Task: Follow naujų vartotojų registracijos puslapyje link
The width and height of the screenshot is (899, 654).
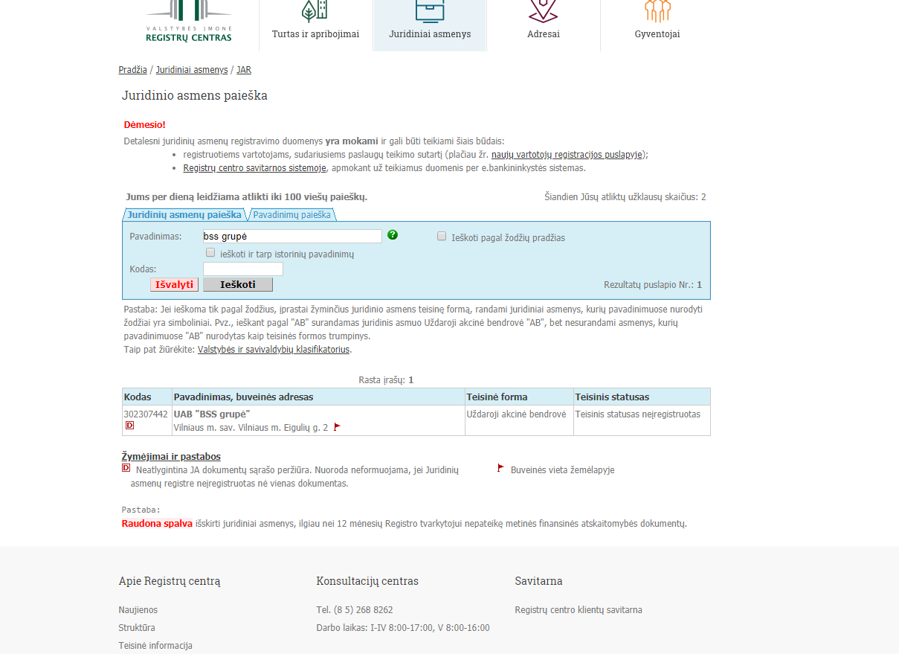Action: pyautogui.click(x=567, y=155)
